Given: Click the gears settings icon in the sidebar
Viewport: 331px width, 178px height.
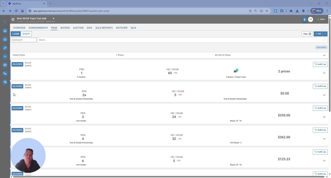Looking at the screenshot, I should (x=5, y=73).
